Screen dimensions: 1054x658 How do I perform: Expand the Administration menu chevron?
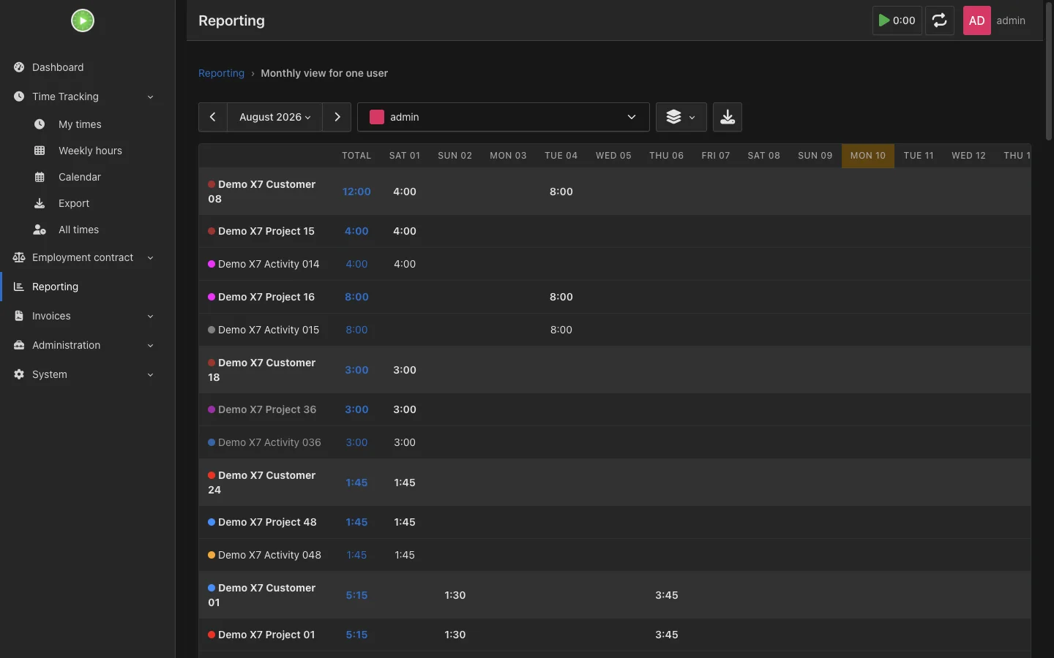point(150,346)
